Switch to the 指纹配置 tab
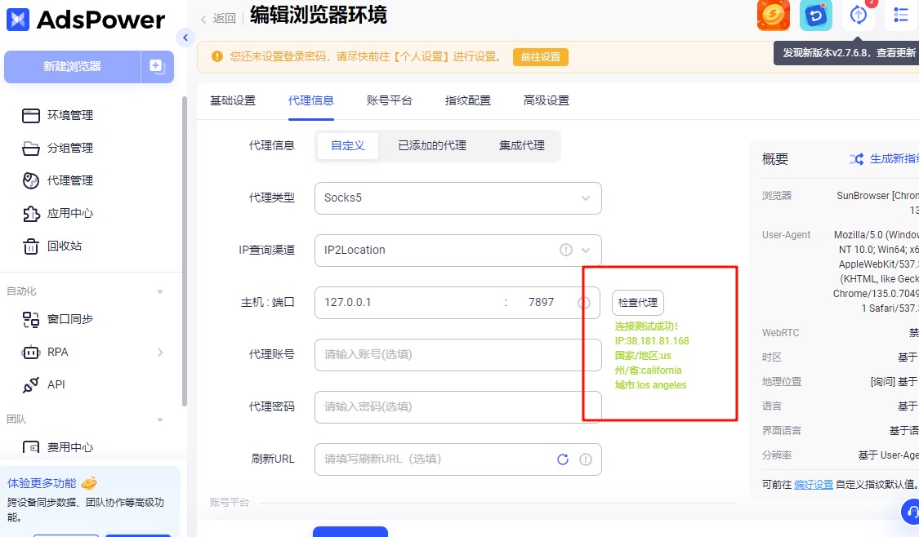 [467, 100]
